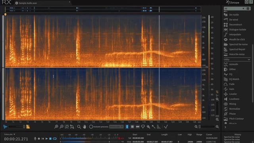This screenshot has height=143, width=254.
Task: Open the De-rustle module
Action: point(231,15)
